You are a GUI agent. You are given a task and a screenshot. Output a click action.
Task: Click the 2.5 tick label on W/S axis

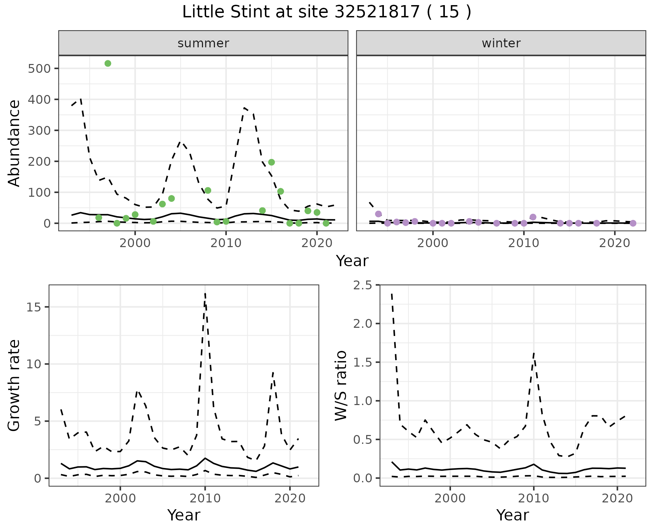coord(362,285)
